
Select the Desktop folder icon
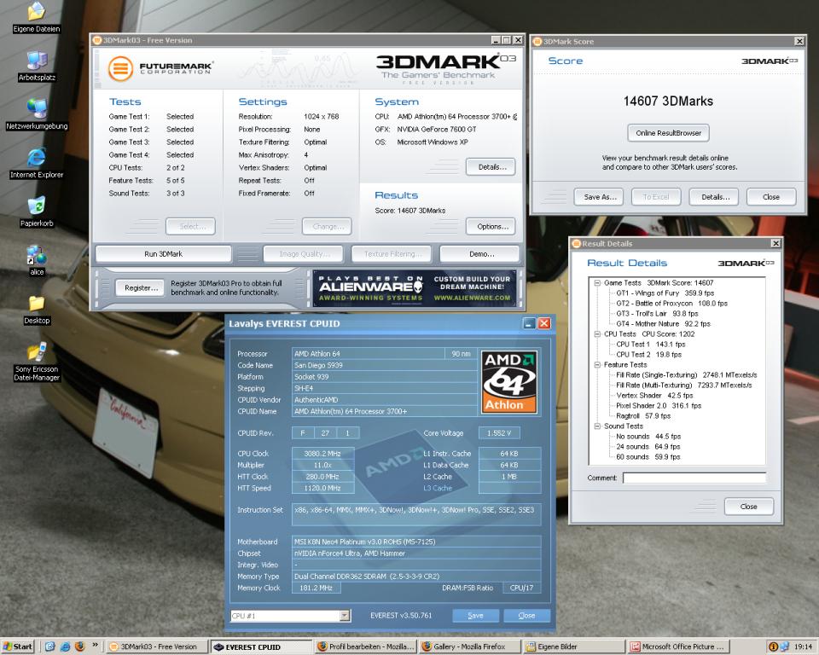(37, 309)
